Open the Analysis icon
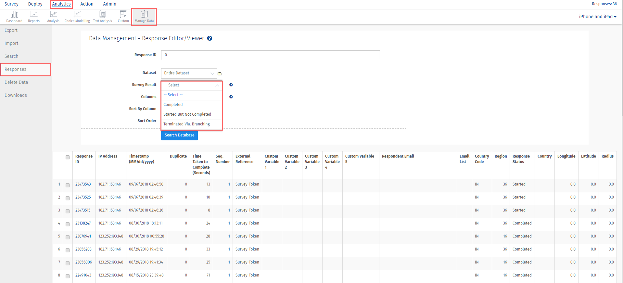The width and height of the screenshot is (623, 283). pos(53,15)
